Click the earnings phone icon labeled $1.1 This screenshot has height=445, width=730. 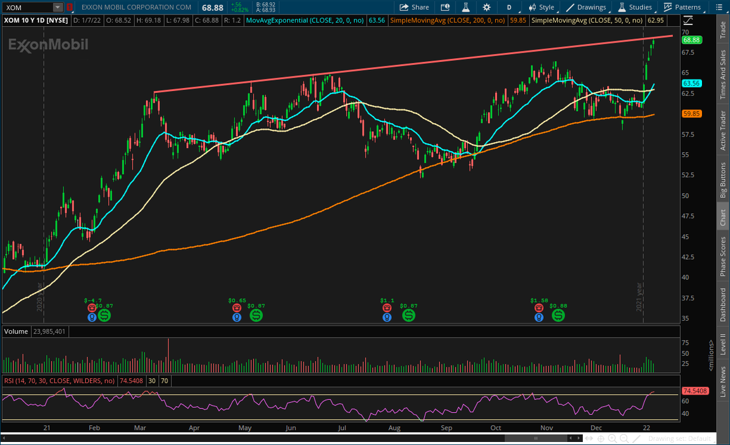point(386,308)
